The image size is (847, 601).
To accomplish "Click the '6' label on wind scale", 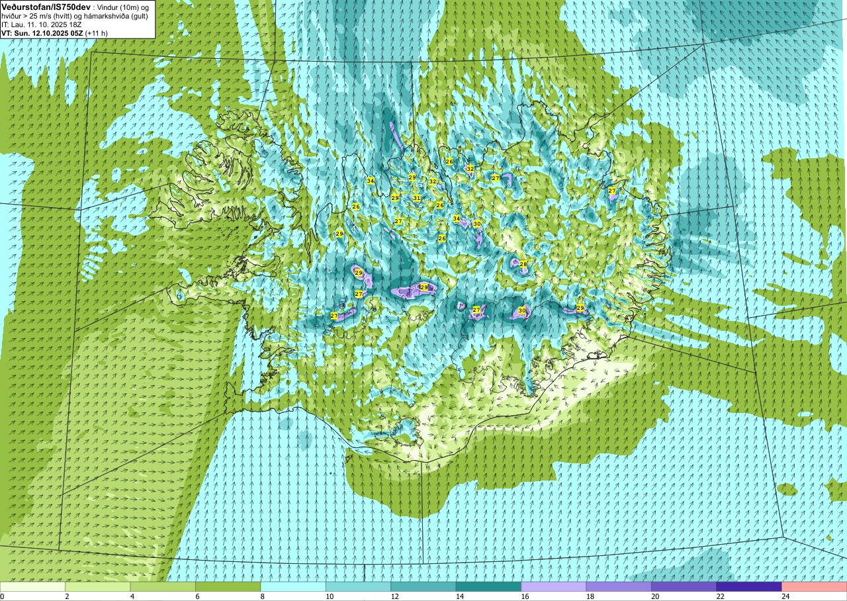I will point(196,596).
